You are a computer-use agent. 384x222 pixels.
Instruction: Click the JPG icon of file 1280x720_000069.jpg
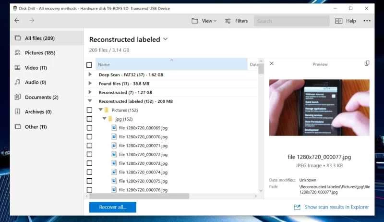[x=114, y=128]
